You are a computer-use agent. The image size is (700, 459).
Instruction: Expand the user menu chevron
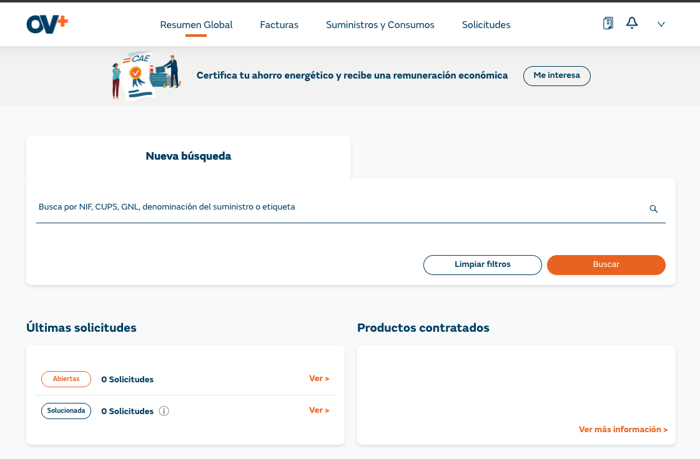pyautogui.click(x=661, y=24)
